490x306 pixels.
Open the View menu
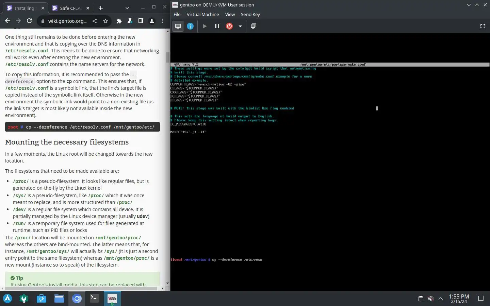(230, 14)
